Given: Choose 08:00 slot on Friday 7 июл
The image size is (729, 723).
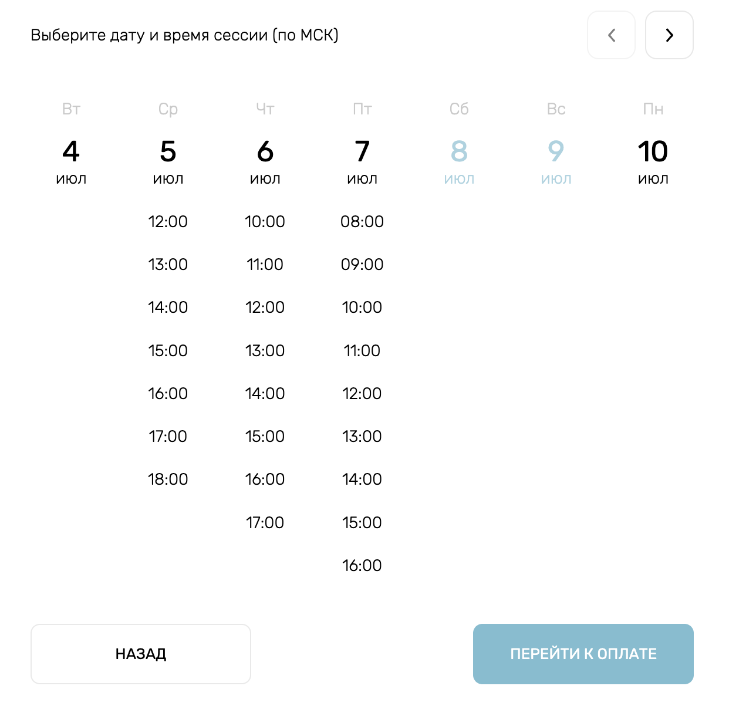Looking at the screenshot, I should (x=362, y=222).
